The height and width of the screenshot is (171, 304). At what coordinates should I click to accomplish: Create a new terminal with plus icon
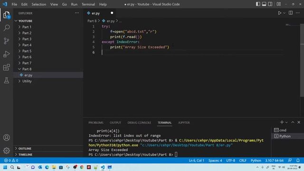pos(282,122)
